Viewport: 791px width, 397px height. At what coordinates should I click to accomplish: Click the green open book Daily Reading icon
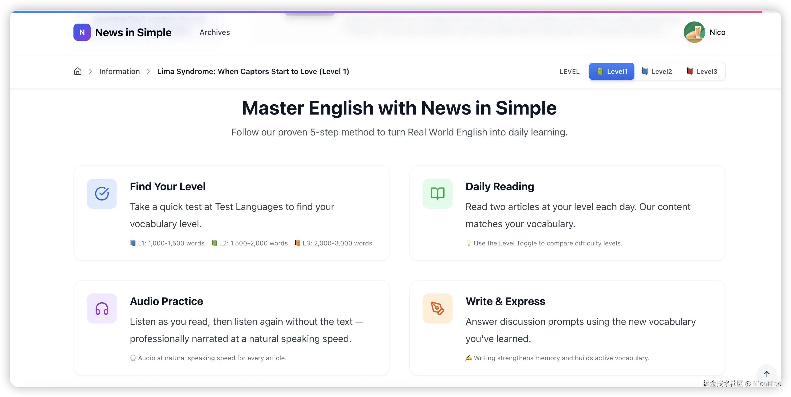pos(437,194)
